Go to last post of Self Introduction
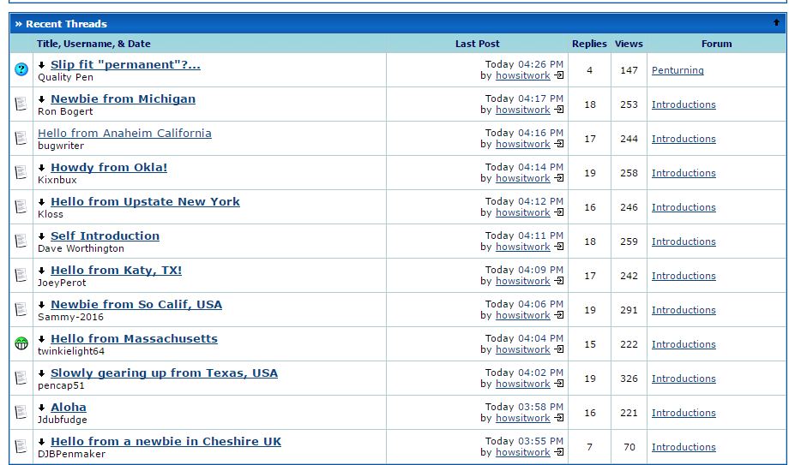789x465 pixels. pos(559,247)
